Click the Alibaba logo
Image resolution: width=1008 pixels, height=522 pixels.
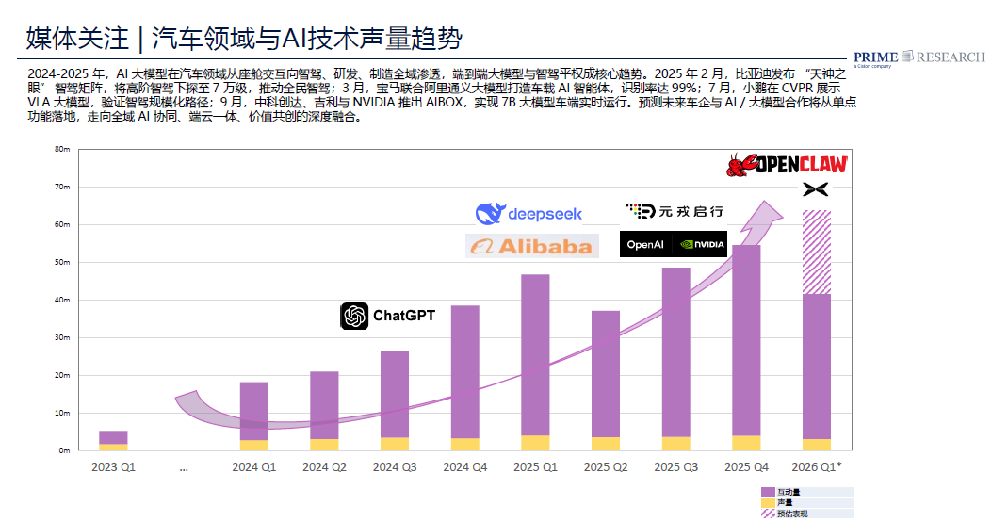pyautogui.click(x=532, y=246)
